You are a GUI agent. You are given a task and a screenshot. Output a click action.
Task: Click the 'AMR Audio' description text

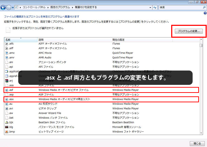click(x=45, y=57)
